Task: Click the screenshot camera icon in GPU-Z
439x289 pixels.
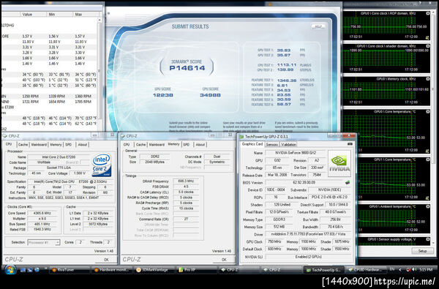Action: (x=350, y=144)
